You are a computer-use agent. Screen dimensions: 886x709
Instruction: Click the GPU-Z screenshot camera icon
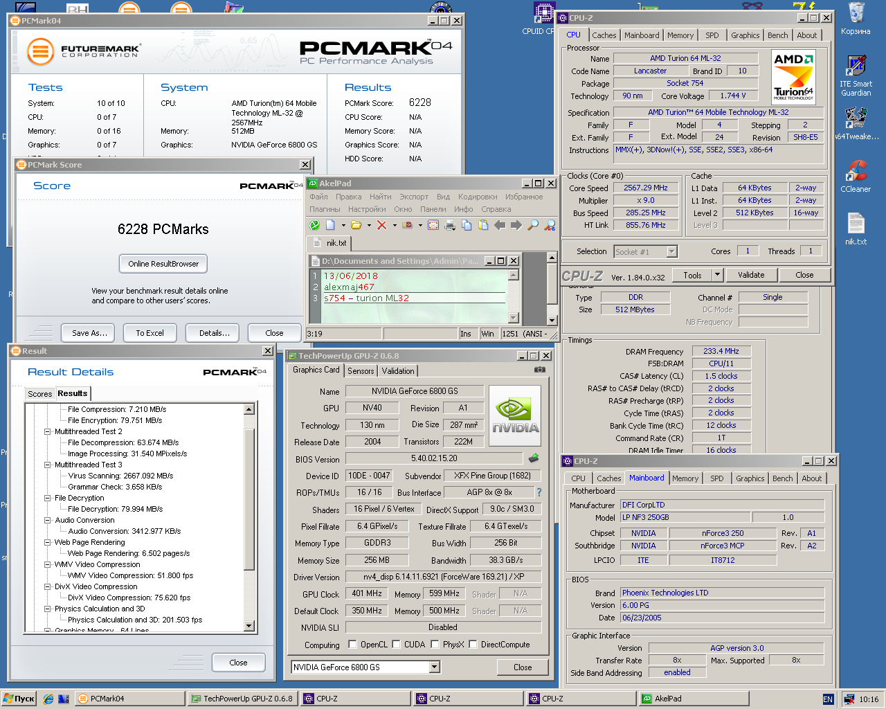[539, 370]
